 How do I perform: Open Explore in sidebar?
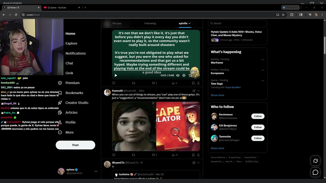point(71,43)
